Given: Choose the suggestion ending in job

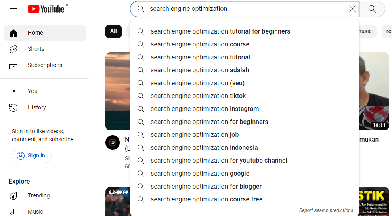Looking at the screenshot, I should click(245, 135).
